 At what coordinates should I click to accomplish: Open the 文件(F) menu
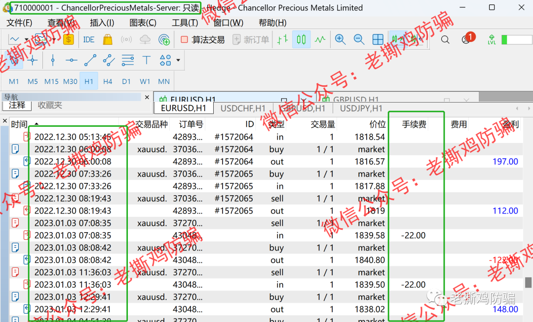(19, 23)
